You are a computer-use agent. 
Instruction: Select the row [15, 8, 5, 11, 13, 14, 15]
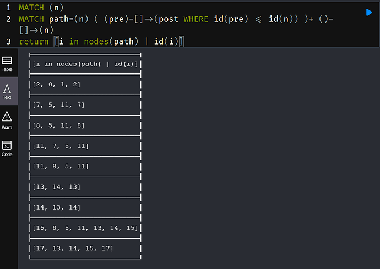[85, 228]
